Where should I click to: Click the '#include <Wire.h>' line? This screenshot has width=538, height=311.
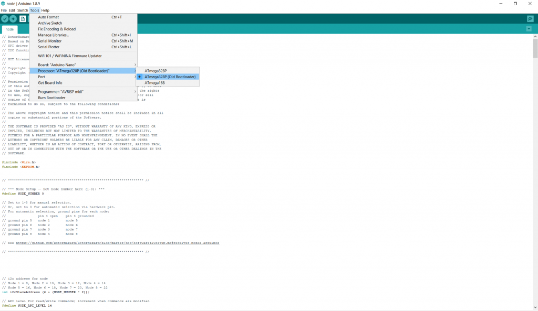point(19,163)
